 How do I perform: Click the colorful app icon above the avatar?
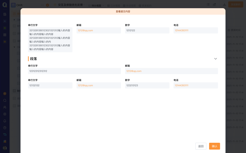point(5,141)
